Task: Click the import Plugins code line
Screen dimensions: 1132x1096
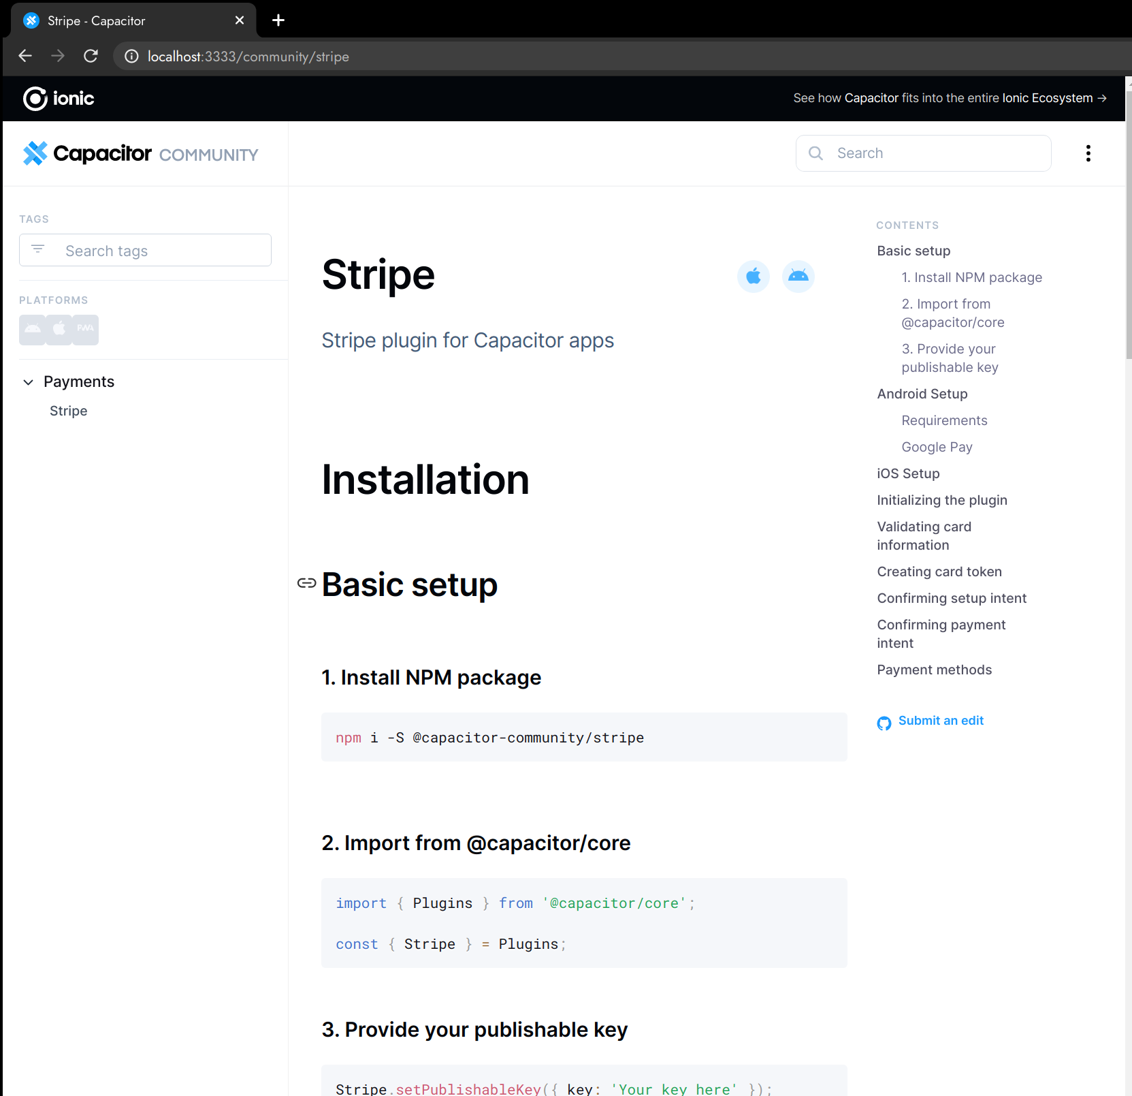Action: pos(515,903)
